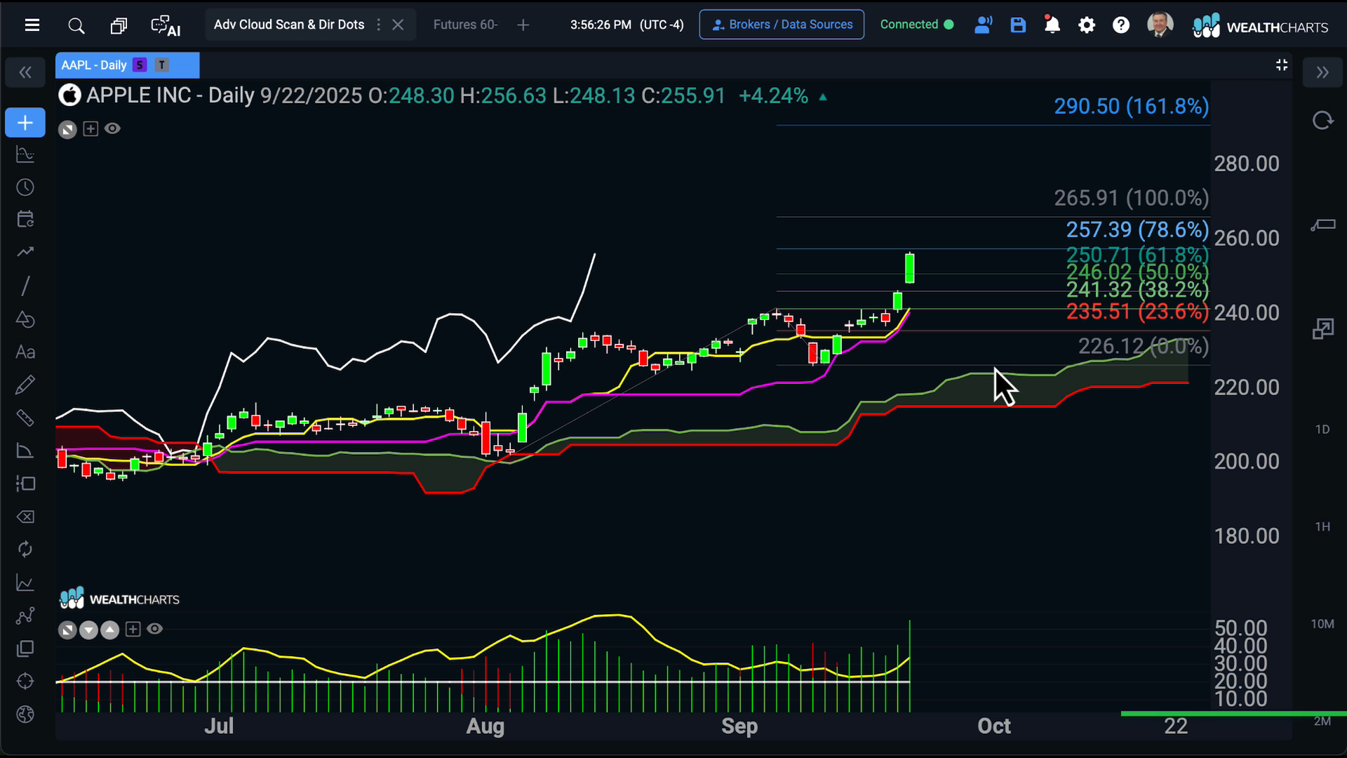
Task: Toggle the S badge on AAPL tab
Action: click(x=140, y=65)
